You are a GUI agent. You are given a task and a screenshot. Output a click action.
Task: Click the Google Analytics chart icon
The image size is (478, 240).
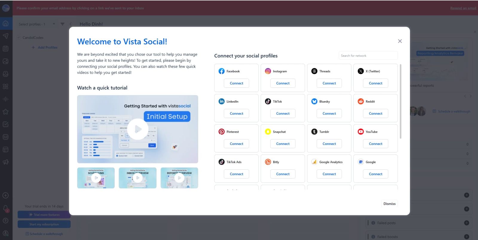point(314,162)
